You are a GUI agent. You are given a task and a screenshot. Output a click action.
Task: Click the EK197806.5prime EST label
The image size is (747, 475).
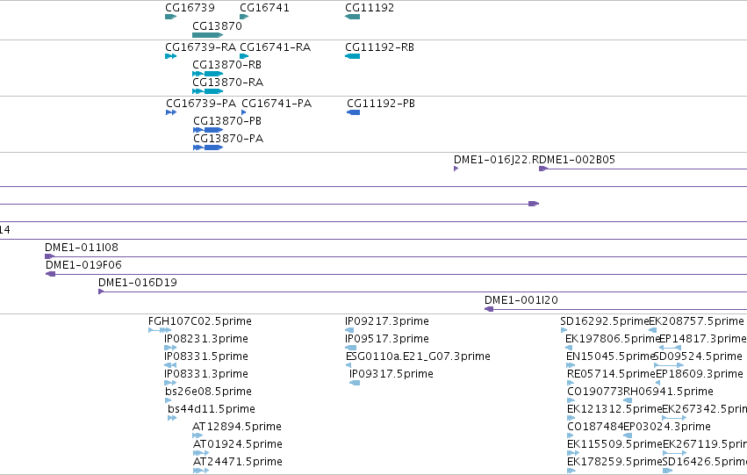point(613,339)
